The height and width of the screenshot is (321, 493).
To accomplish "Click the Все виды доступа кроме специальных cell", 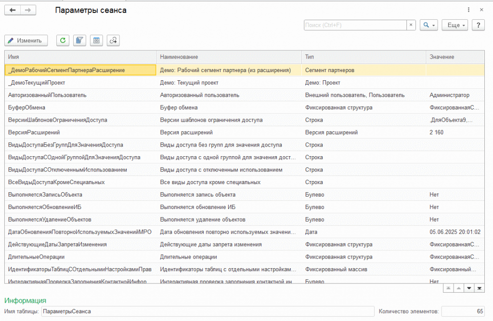I will tap(229, 182).
